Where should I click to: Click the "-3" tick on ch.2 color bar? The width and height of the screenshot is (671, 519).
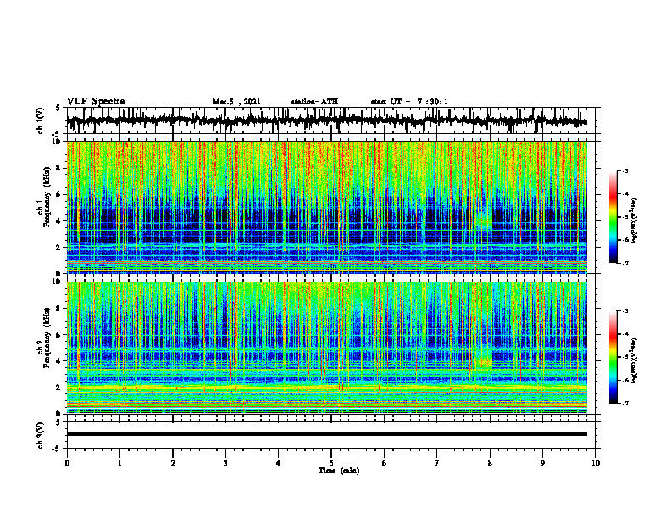coord(625,311)
